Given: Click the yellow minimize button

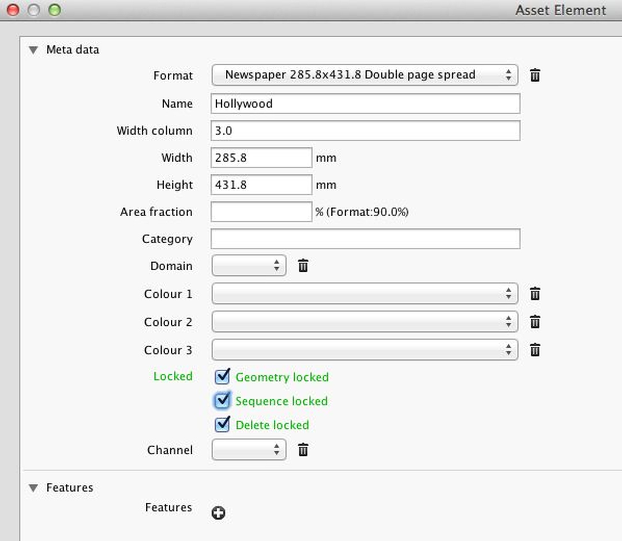Looking at the screenshot, I should 33,10.
